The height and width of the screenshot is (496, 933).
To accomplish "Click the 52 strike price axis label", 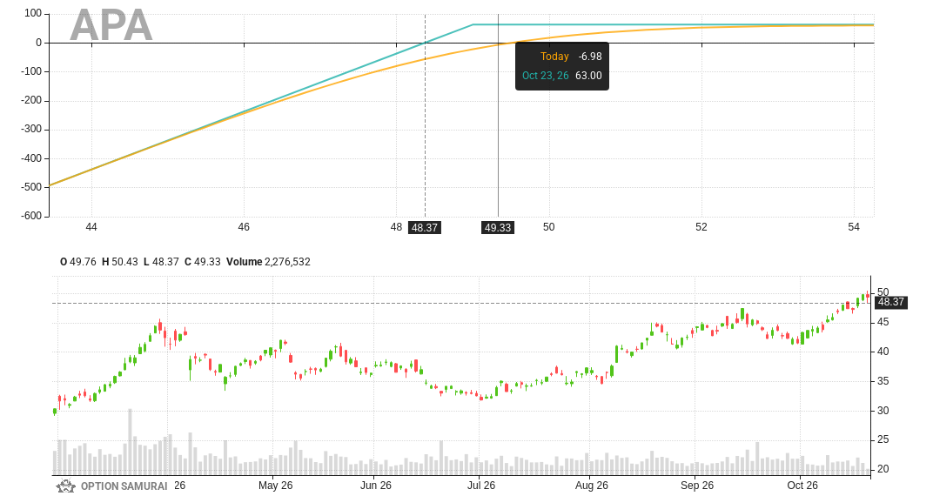I will 701,227.
